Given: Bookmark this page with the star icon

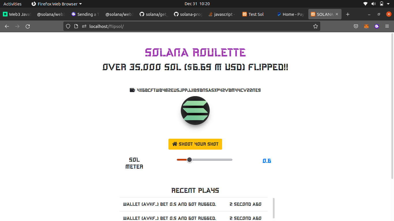Looking at the screenshot, I should click(x=316, y=26).
